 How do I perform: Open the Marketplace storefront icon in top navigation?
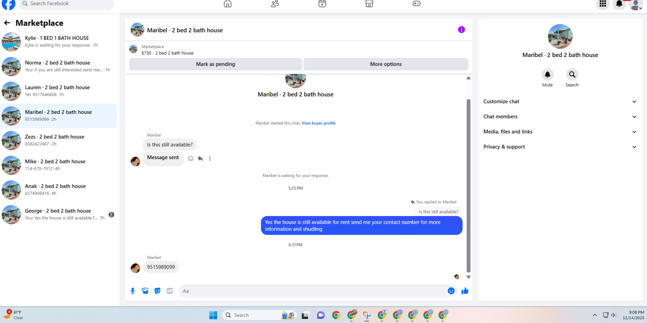coord(369,3)
